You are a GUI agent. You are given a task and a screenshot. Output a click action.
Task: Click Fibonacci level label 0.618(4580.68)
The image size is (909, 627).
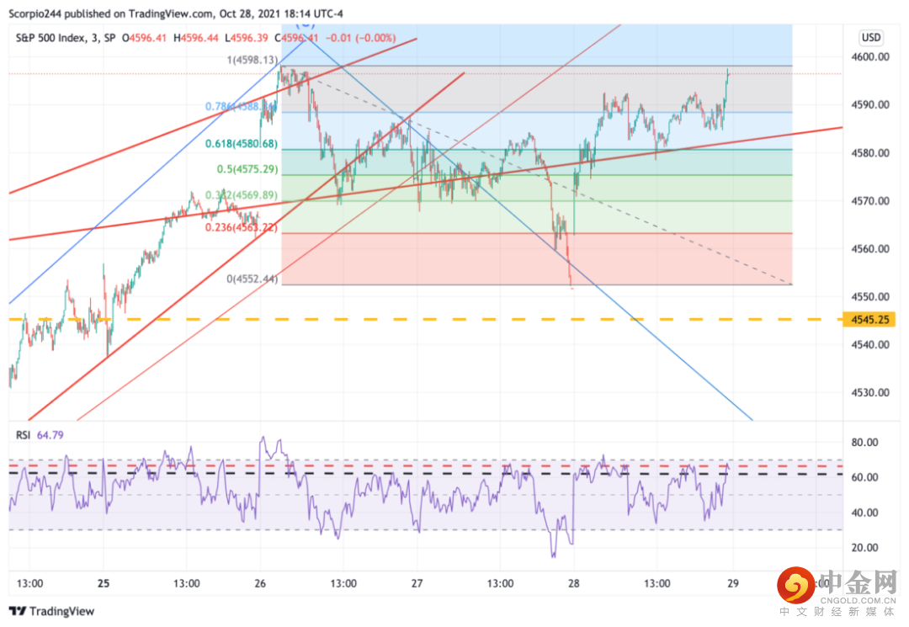[x=242, y=144]
